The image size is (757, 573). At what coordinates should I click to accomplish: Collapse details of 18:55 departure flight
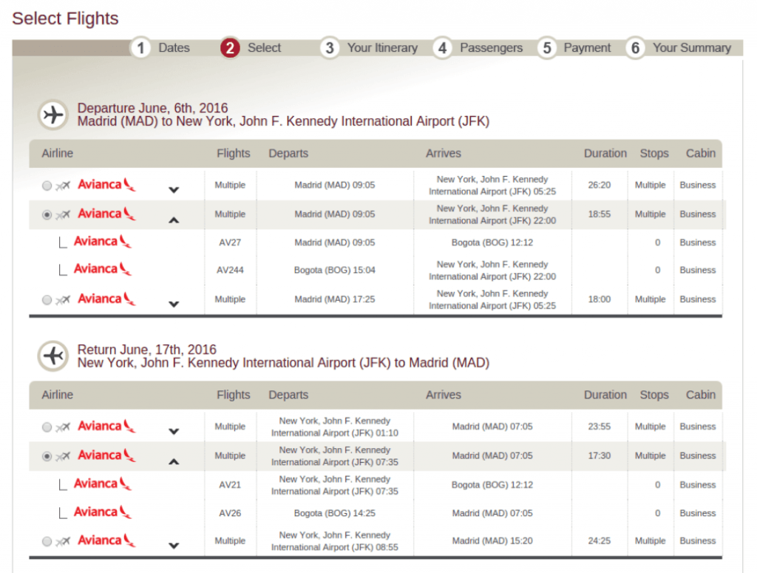(x=174, y=220)
